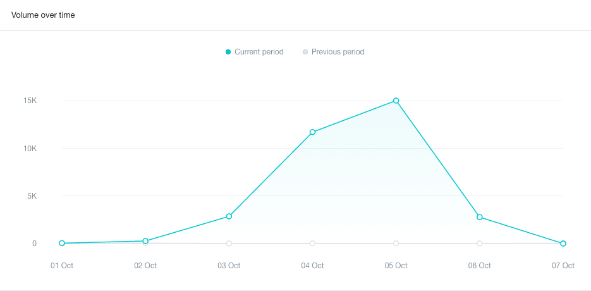591x291 pixels.
Task: Toggle the Previous period legend item
Action: (x=334, y=52)
